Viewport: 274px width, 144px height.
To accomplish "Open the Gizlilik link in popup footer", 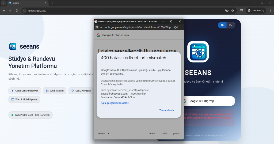I will click(164, 134).
